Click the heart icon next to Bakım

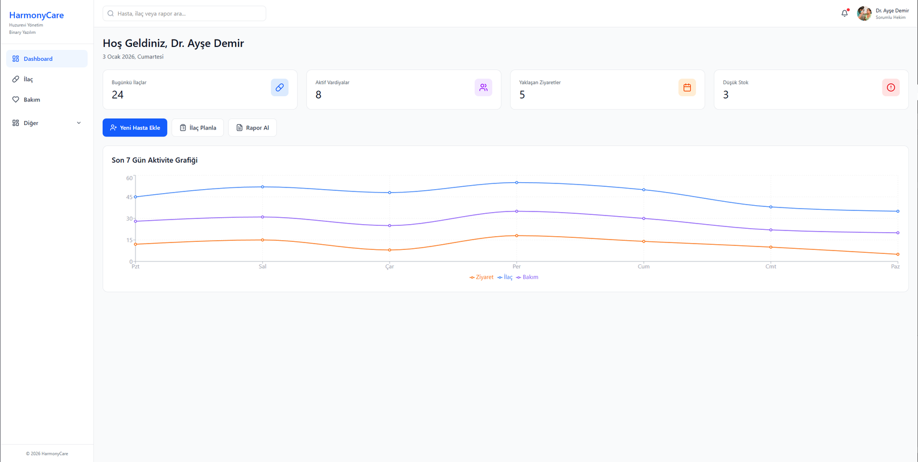(x=15, y=100)
